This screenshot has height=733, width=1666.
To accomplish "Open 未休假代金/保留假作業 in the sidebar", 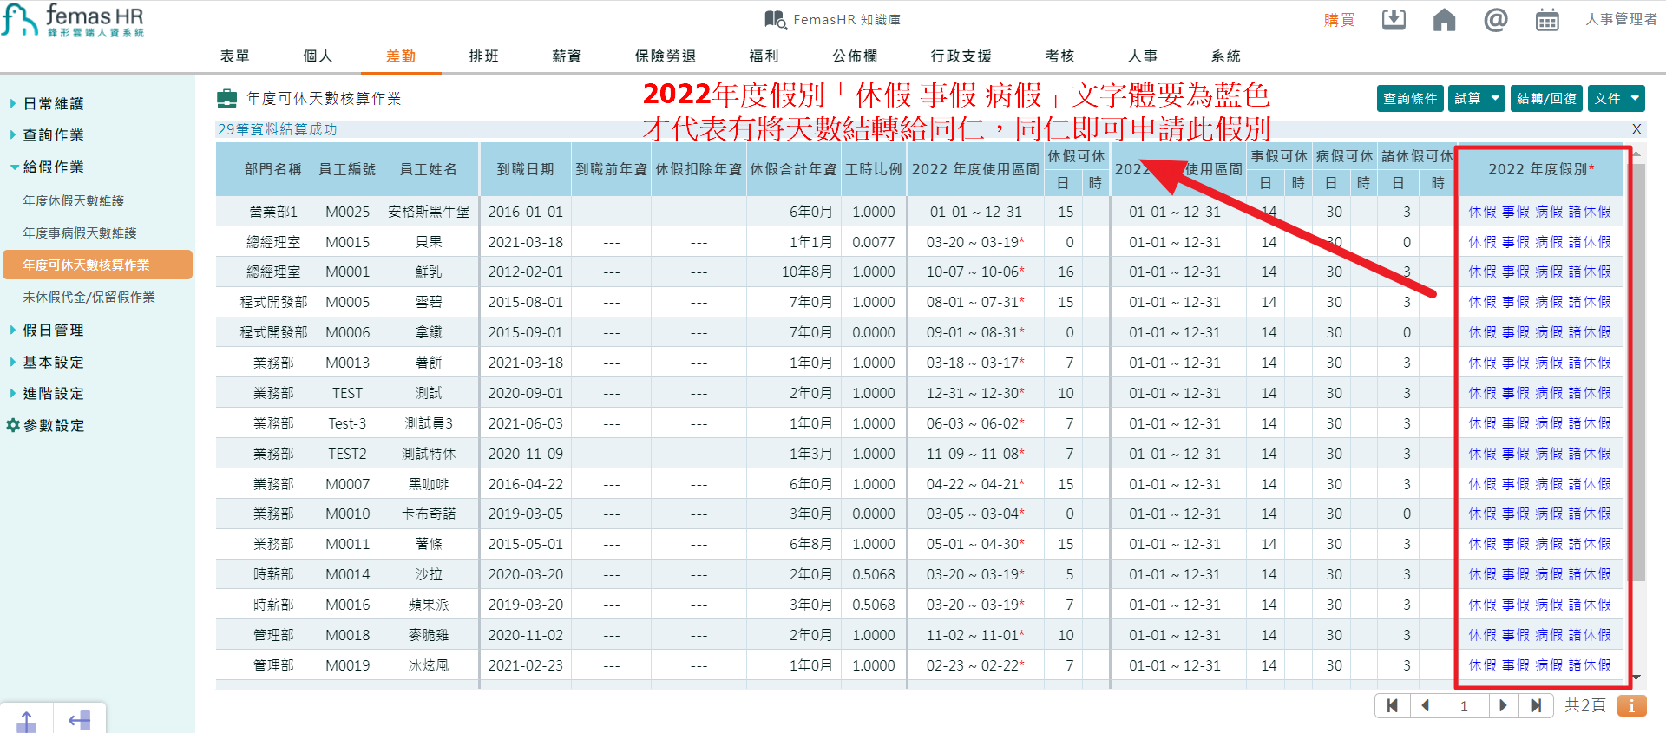I will [x=89, y=297].
